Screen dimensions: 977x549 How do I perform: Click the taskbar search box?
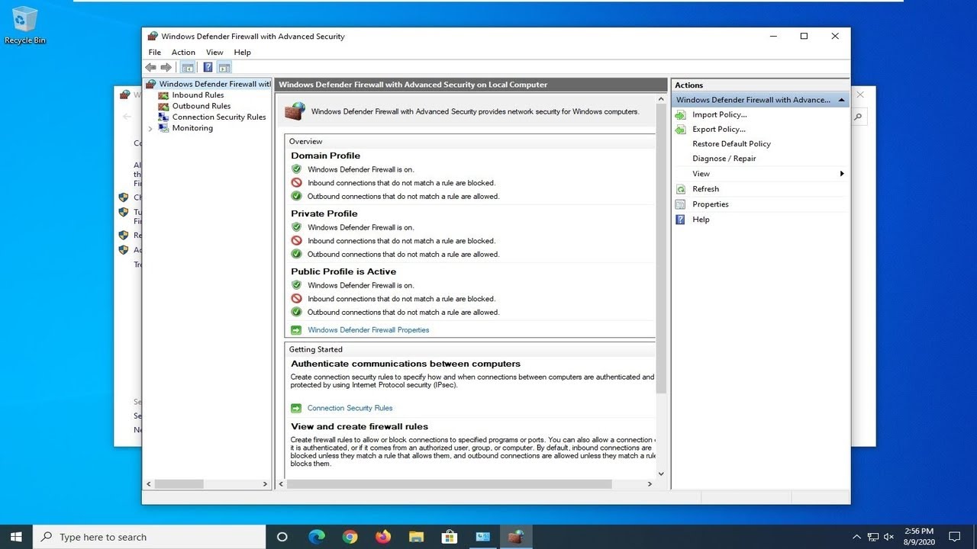149,537
